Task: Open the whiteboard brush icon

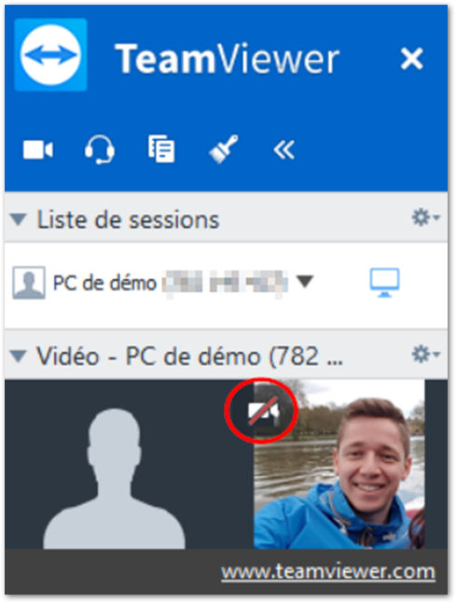Action: click(223, 149)
